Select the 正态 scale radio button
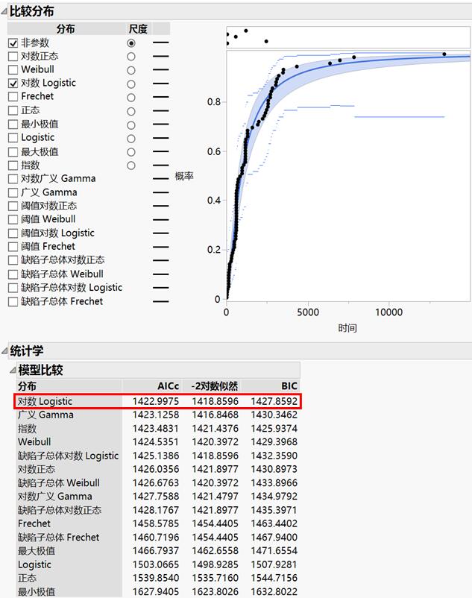The image size is (472, 598). click(131, 111)
